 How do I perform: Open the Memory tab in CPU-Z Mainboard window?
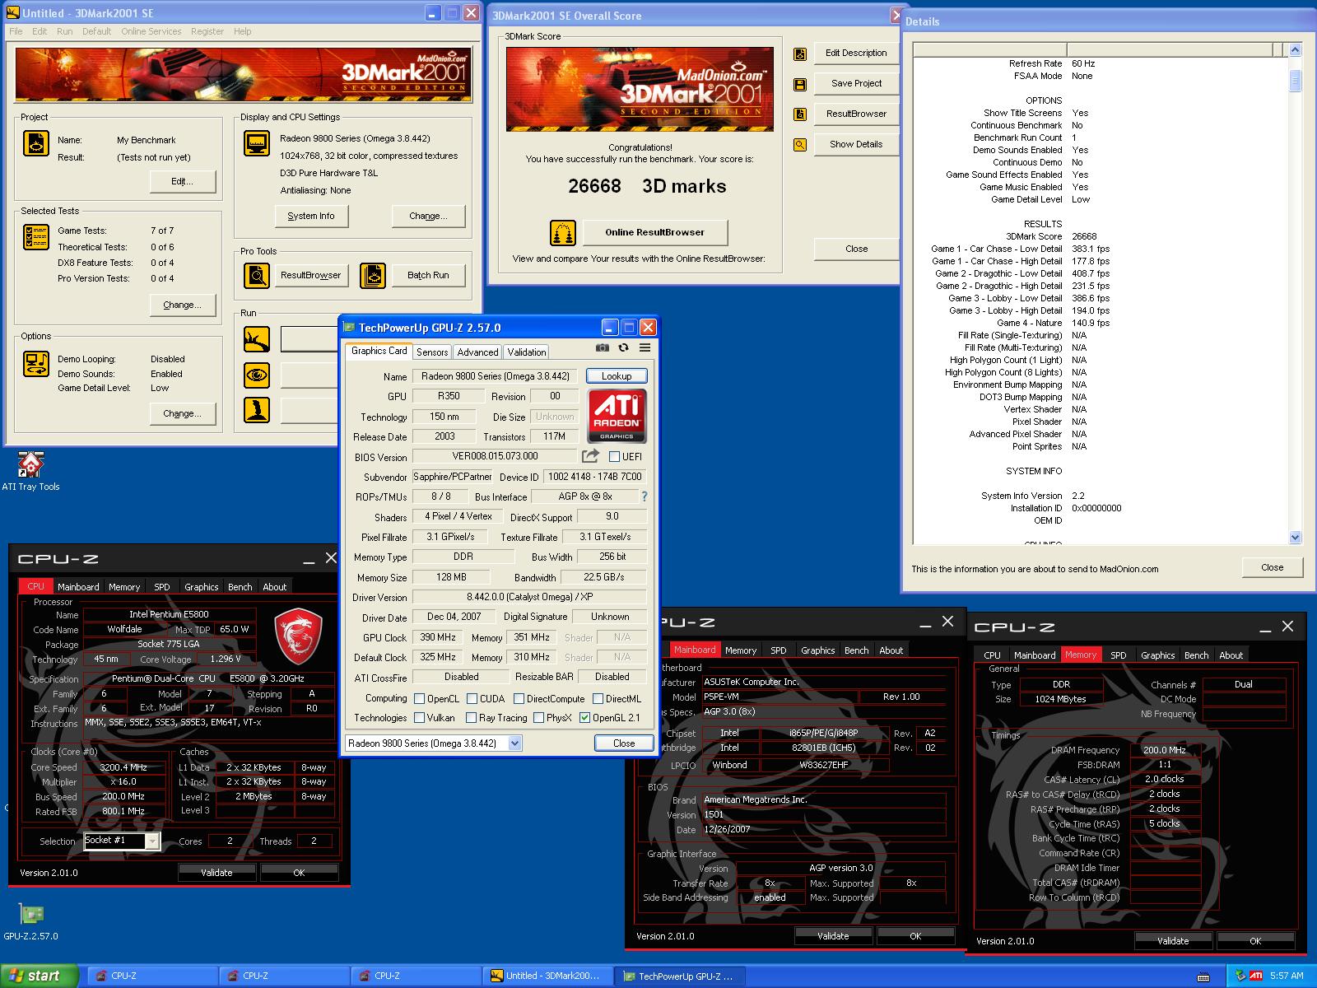tap(741, 650)
